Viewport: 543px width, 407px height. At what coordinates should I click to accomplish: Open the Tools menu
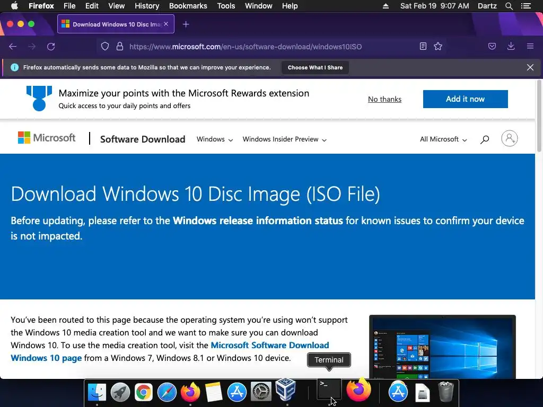click(x=226, y=6)
